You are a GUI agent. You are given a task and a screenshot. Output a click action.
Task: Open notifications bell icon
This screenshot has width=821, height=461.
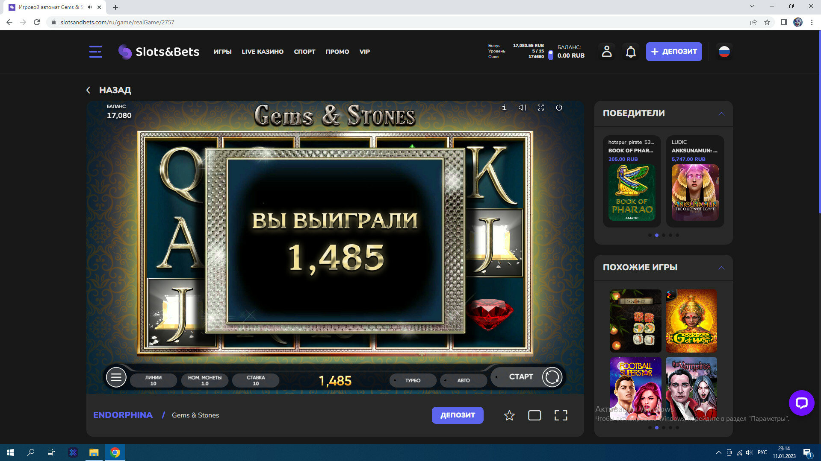tap(631, 52)
